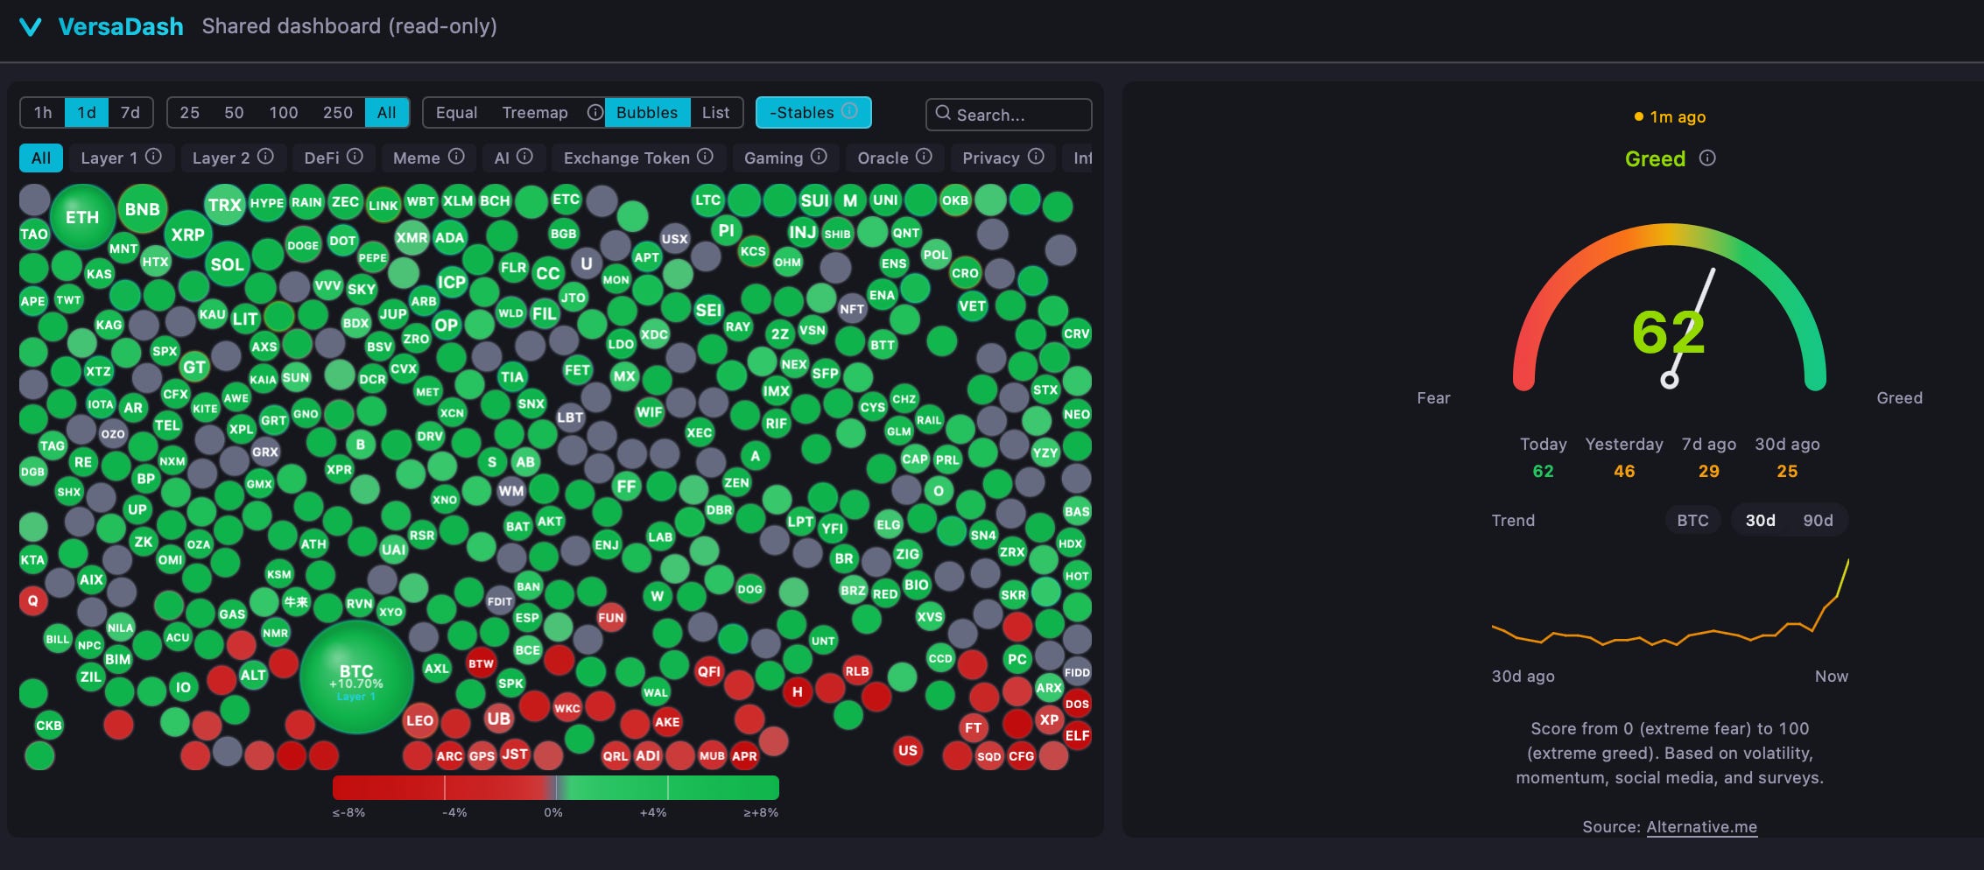The image size is (1984, 870).
Task: Click the info icon beside Meme
Action: [456, 157]
